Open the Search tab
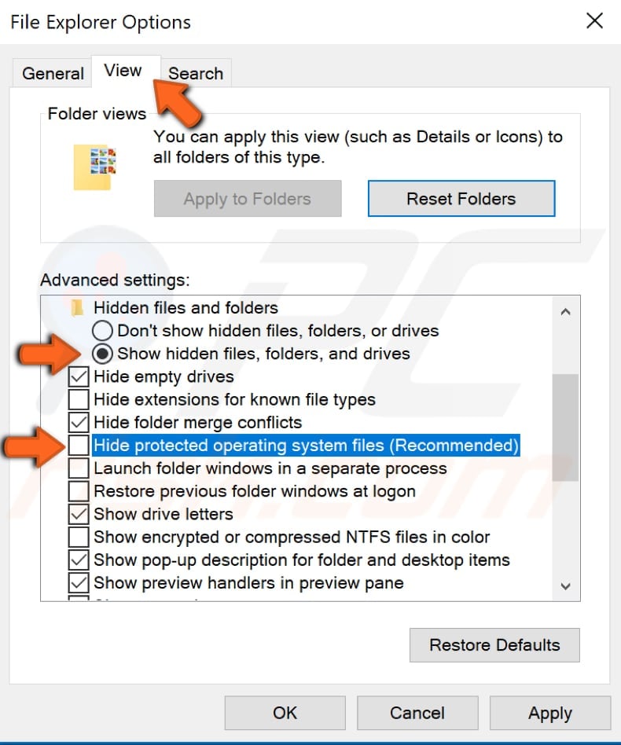Viewport: 621px width, 745px height. coord(196,73)
